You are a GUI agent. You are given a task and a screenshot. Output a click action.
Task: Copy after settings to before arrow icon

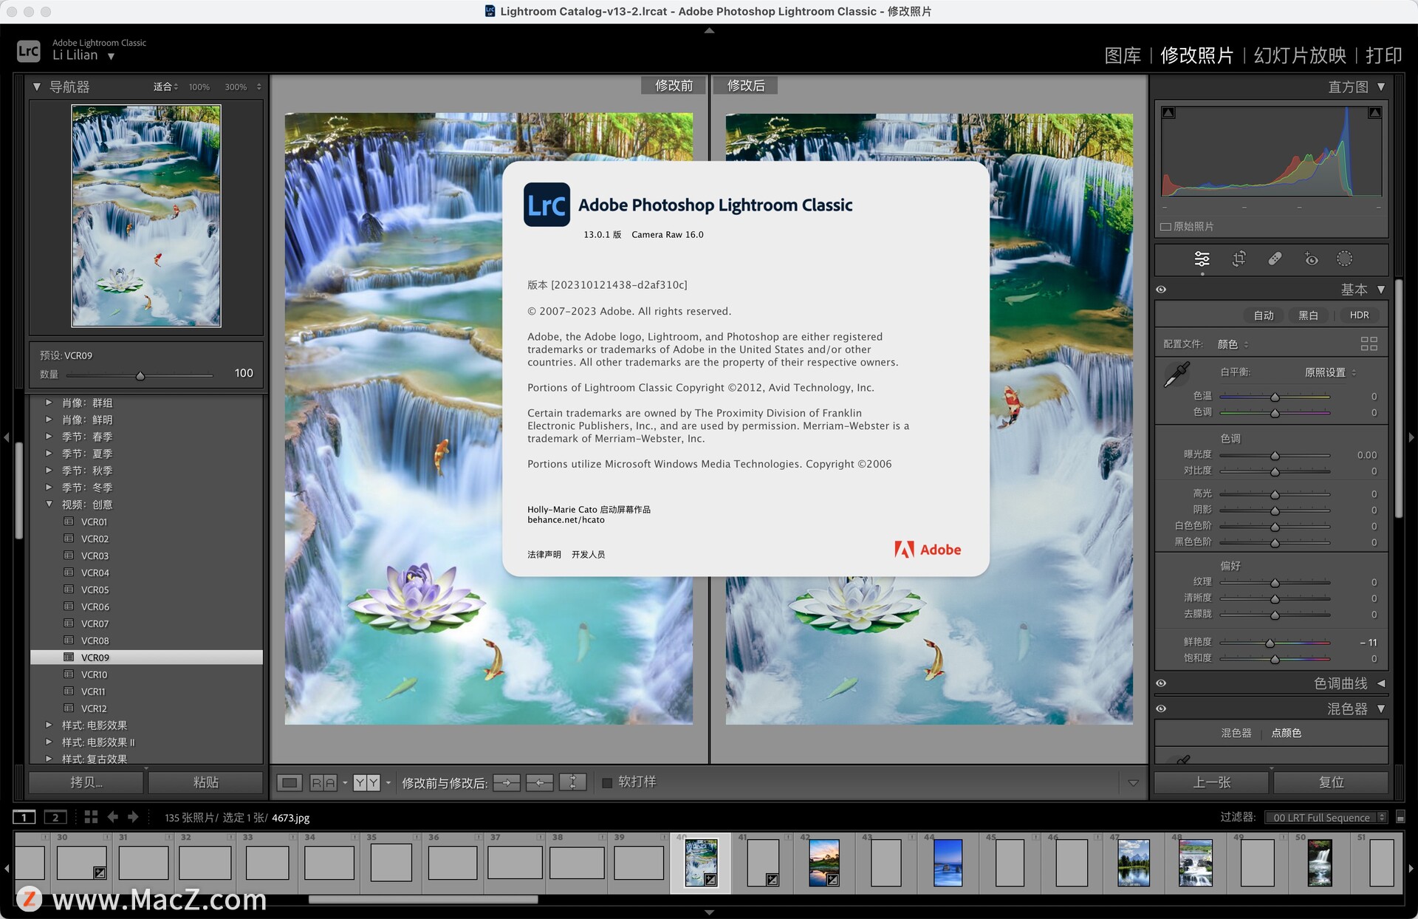tap(540, 782)
